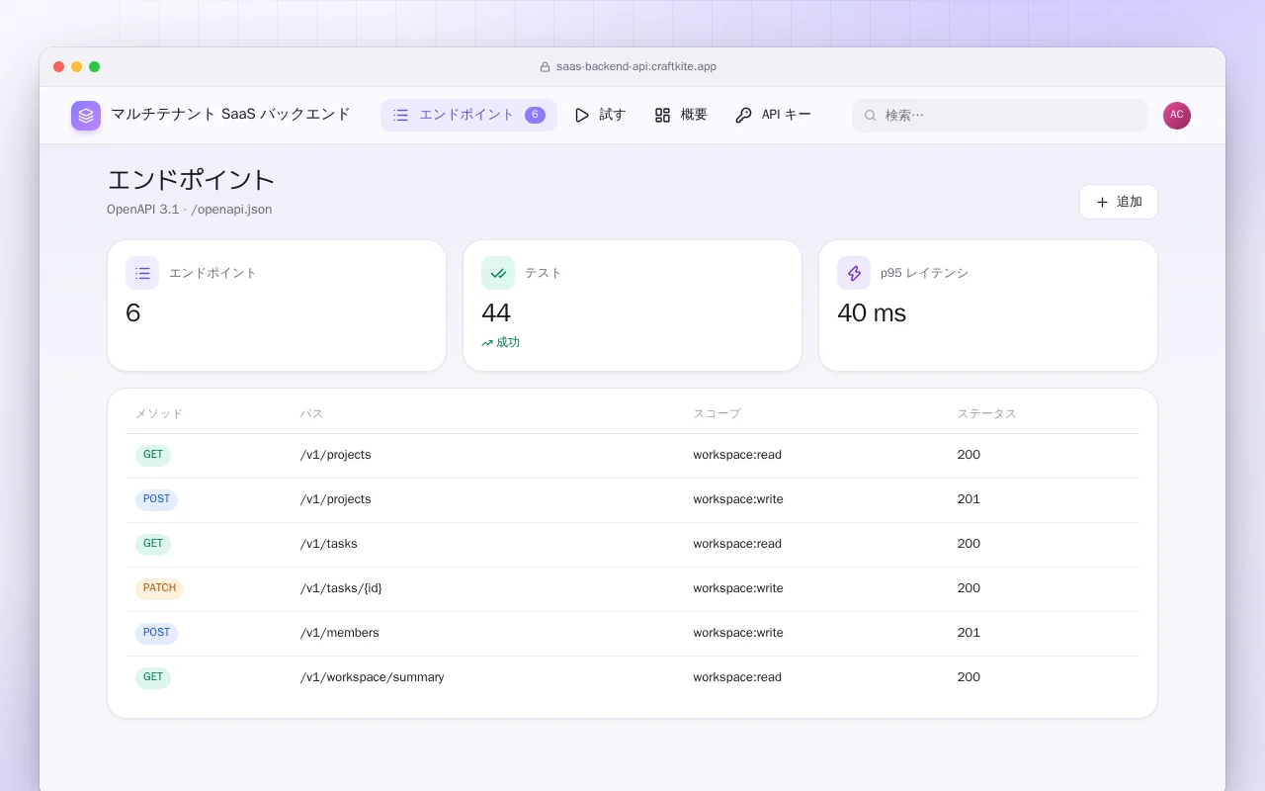The height and width of the screenshot is (791, 1265).
Task: Click the マルチテナント SaaS バックエンド app title
Action: pyautogui.click(x=230, y=115)
